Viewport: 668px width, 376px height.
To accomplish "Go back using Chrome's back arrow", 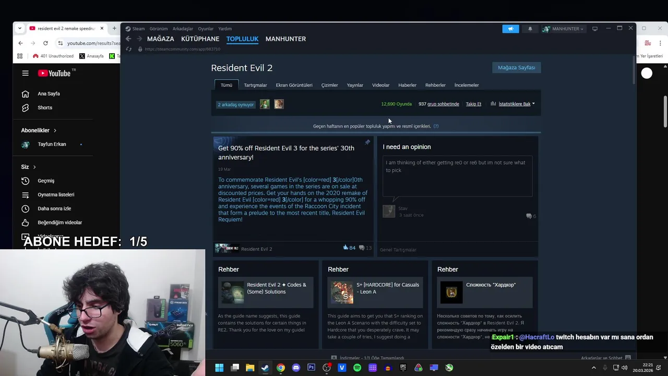I will tap(20, 43).
